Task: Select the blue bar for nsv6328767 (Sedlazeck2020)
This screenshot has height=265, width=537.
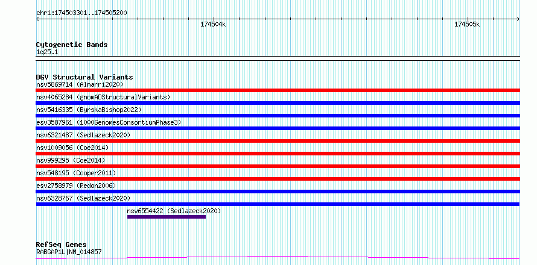Action: click(x=278, y=204)
